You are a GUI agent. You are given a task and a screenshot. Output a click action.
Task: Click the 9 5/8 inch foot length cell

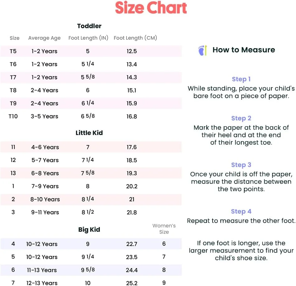tap(88, 270)
